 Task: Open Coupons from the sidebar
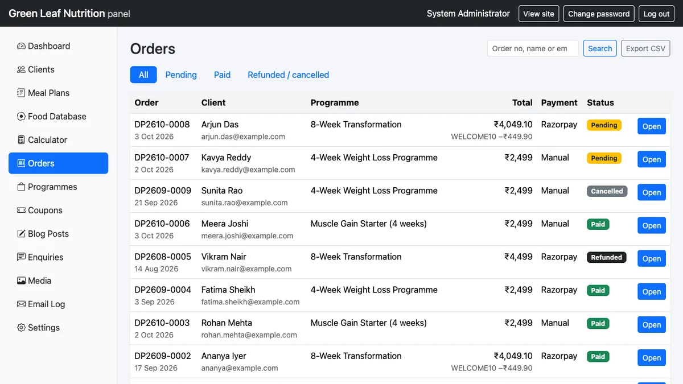[x=58, y=210]
